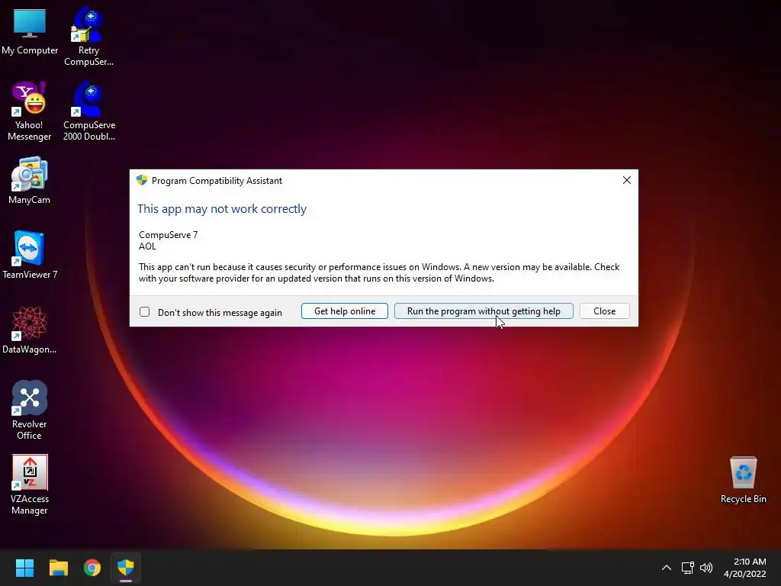Select the VZAccess Manager desktop icon
This screenshot has width=781, height=586.
click(x=30, y=485)
